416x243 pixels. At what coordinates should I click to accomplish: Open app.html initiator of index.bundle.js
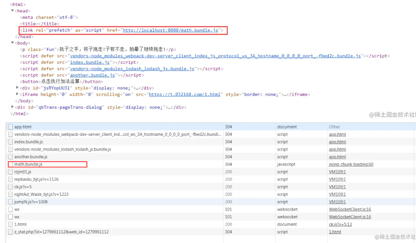(x=337, y=142)
